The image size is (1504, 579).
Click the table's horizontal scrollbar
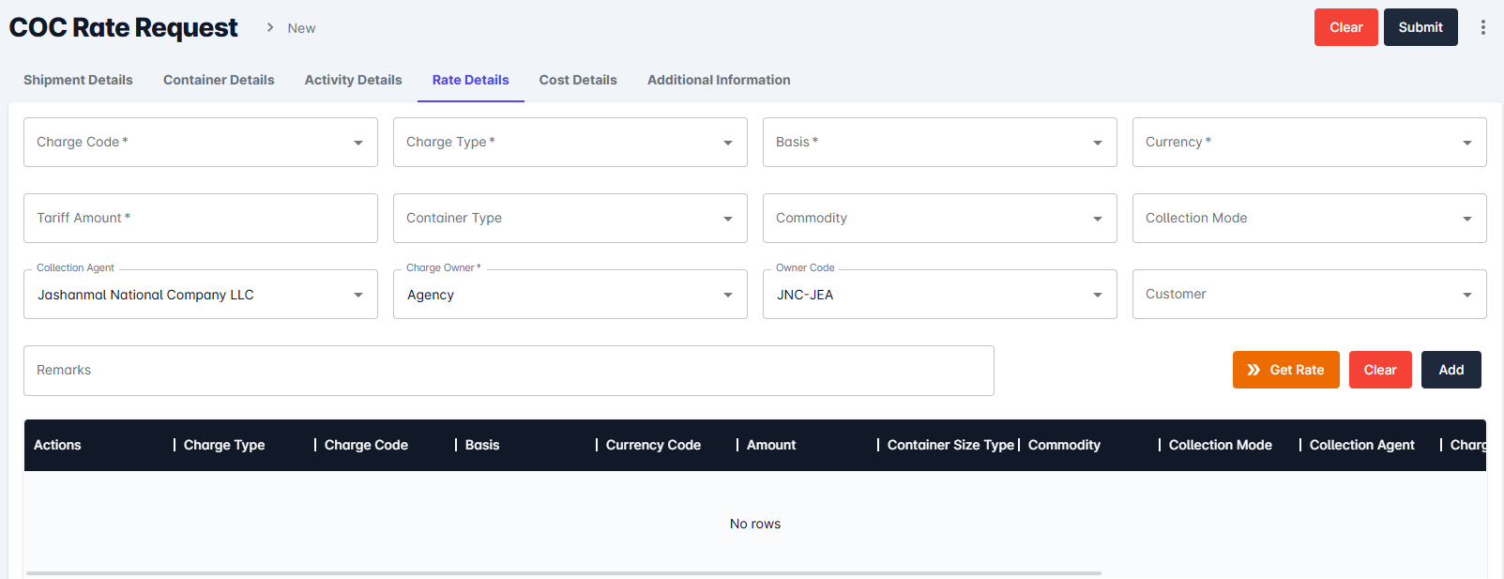[x=563, y=572]
